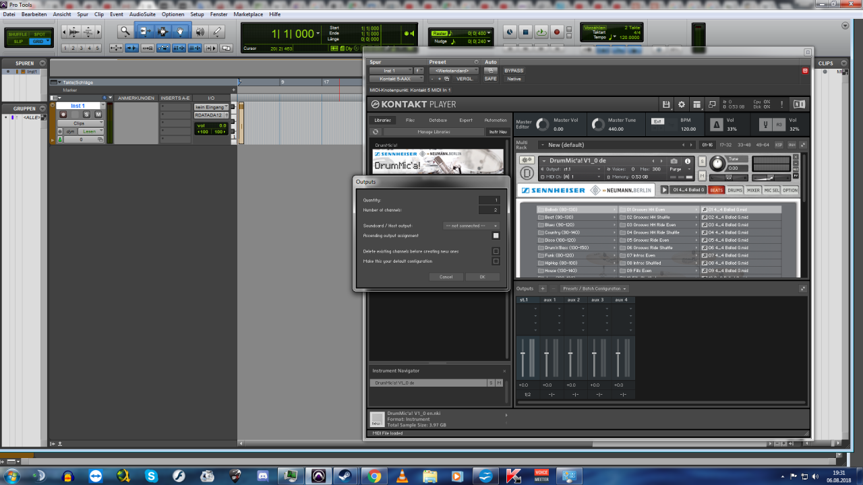
Task: Click the transport Stop button
Action: pyautogui.click(x=526, y=32)
